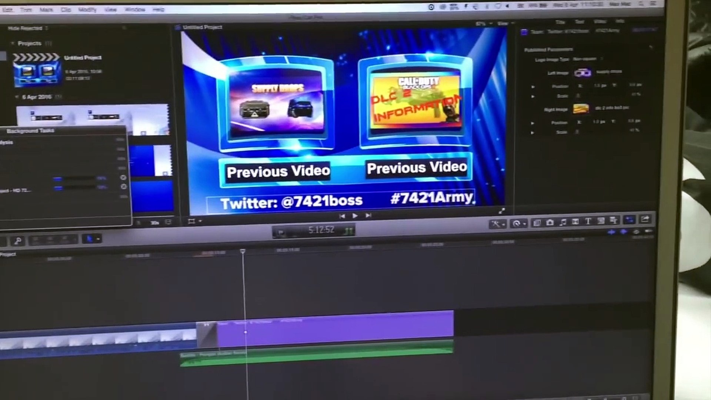Open the Hide Rejected filter dropdown
Viewport: 711px width, 400px height.
pos(28,28)
